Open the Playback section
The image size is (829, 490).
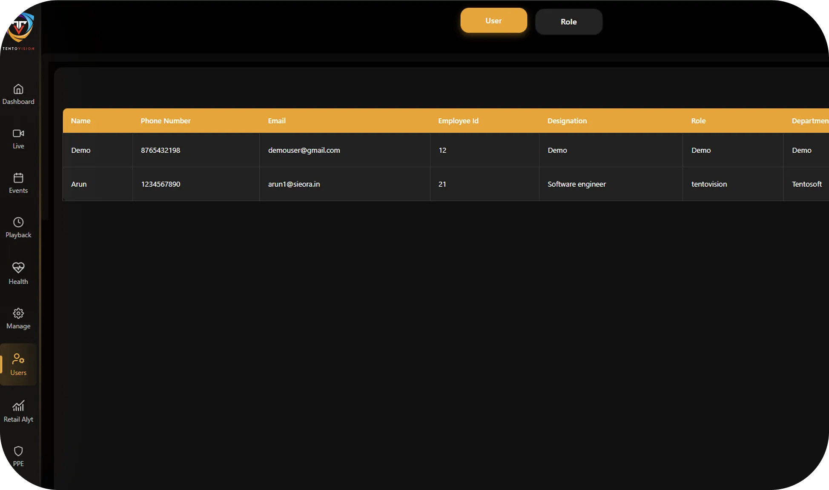(18, 228)
